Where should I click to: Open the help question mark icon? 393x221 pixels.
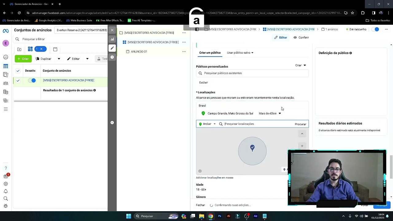[x=6, y=168]
